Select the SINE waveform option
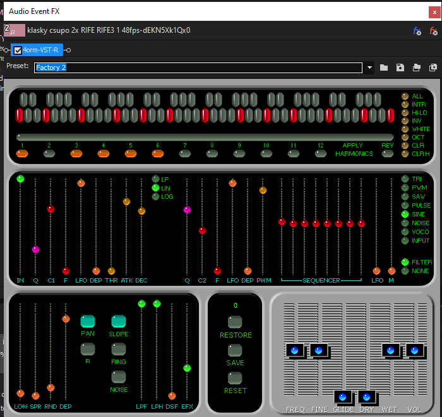The width and height of the screenshot is (442, 417). (405, 214)
